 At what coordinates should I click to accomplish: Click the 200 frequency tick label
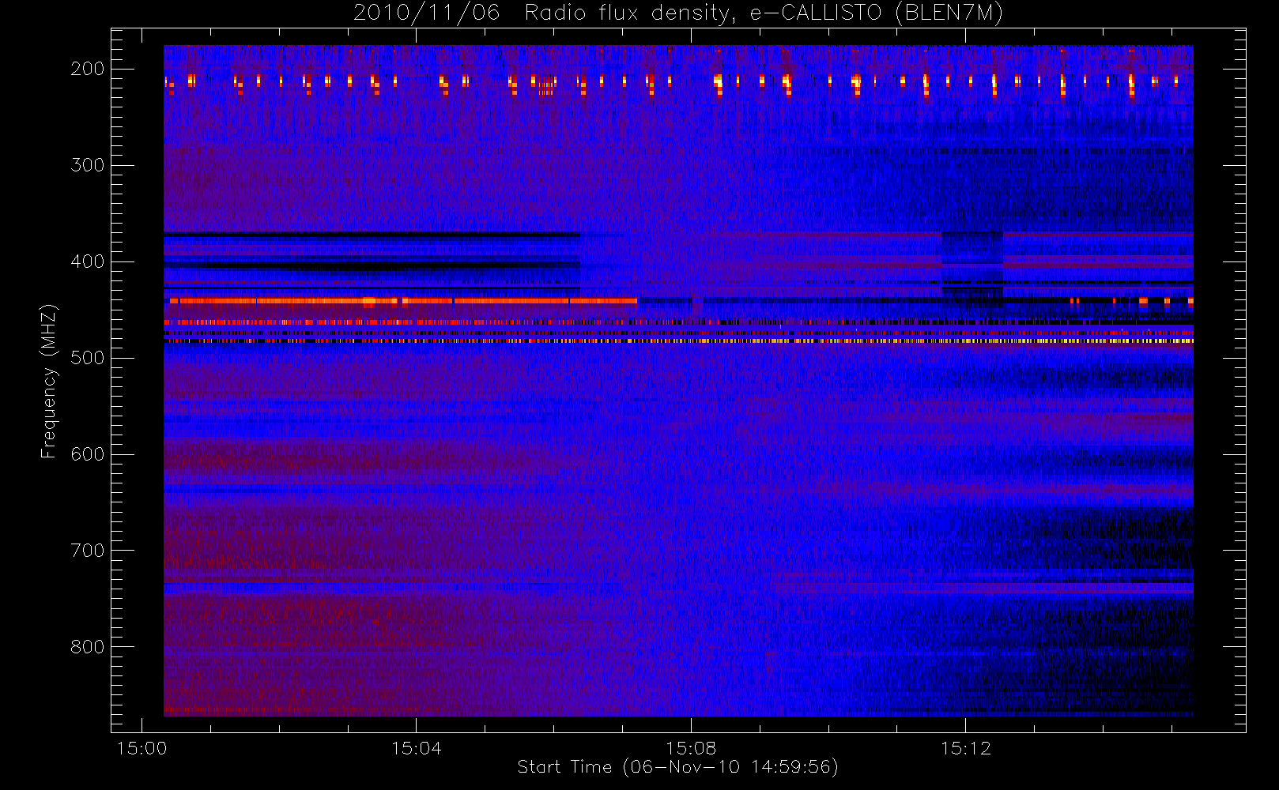(88, 69)
